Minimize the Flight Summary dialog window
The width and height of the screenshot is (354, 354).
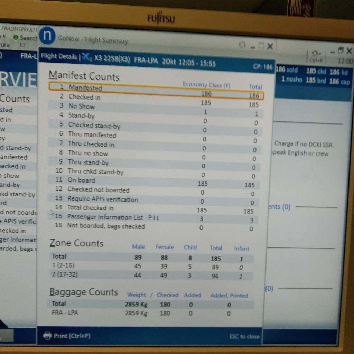click(x=253, y=46)
